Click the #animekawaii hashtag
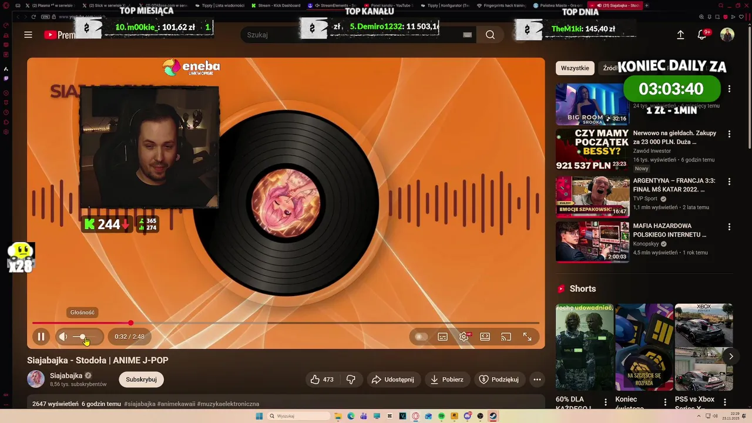The image size is (752, 423). click(176, 404)
